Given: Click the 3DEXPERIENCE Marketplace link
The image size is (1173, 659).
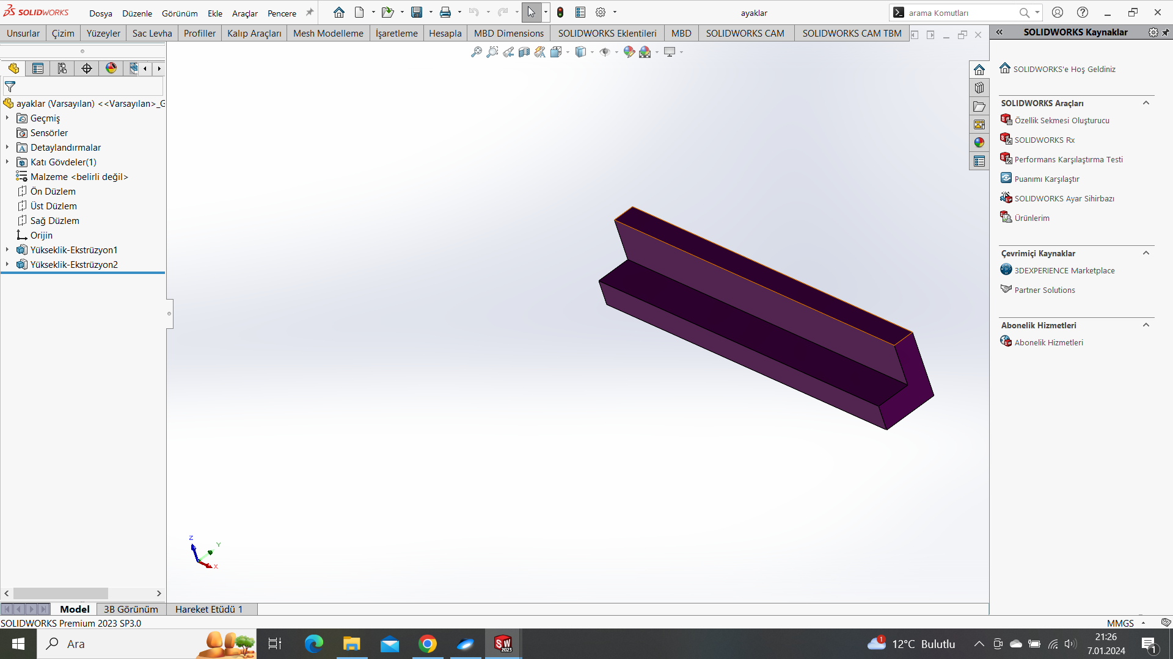Looking at the screenshot, I should [1064, 270].
